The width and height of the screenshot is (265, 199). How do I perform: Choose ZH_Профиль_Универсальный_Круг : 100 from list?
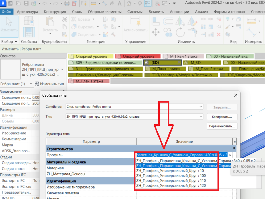pyautogui.click(x=171, y=176)
